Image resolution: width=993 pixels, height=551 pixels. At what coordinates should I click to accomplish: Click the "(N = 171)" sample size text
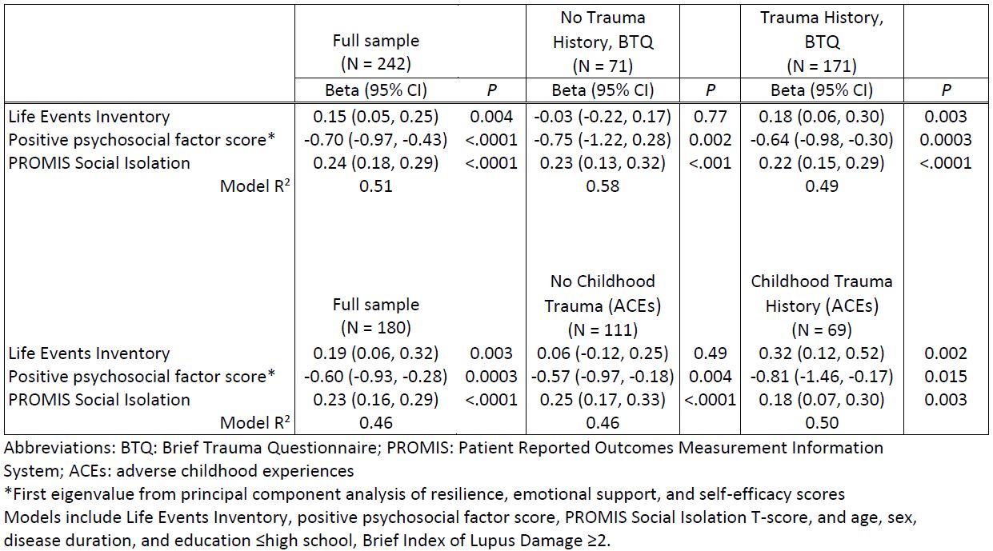click(x=821, y=66)
